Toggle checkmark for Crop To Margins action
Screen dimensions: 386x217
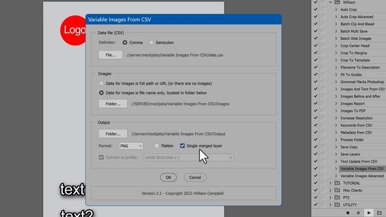[x=315, y=53]
